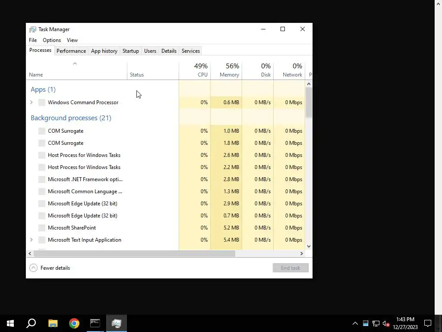Click Fewer details link

click(55, 268)
